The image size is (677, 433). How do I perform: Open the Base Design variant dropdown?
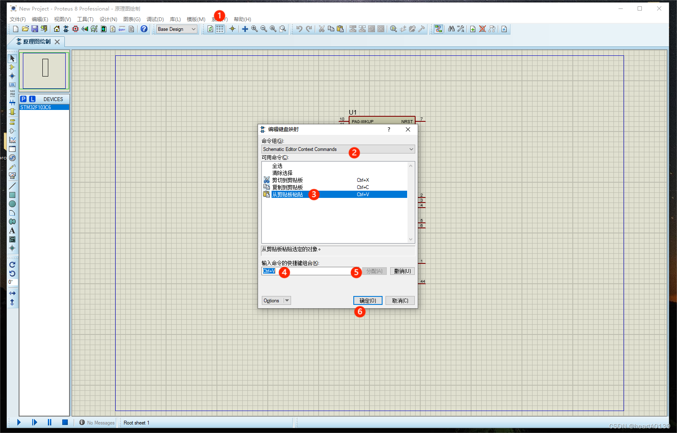[177, 29]
